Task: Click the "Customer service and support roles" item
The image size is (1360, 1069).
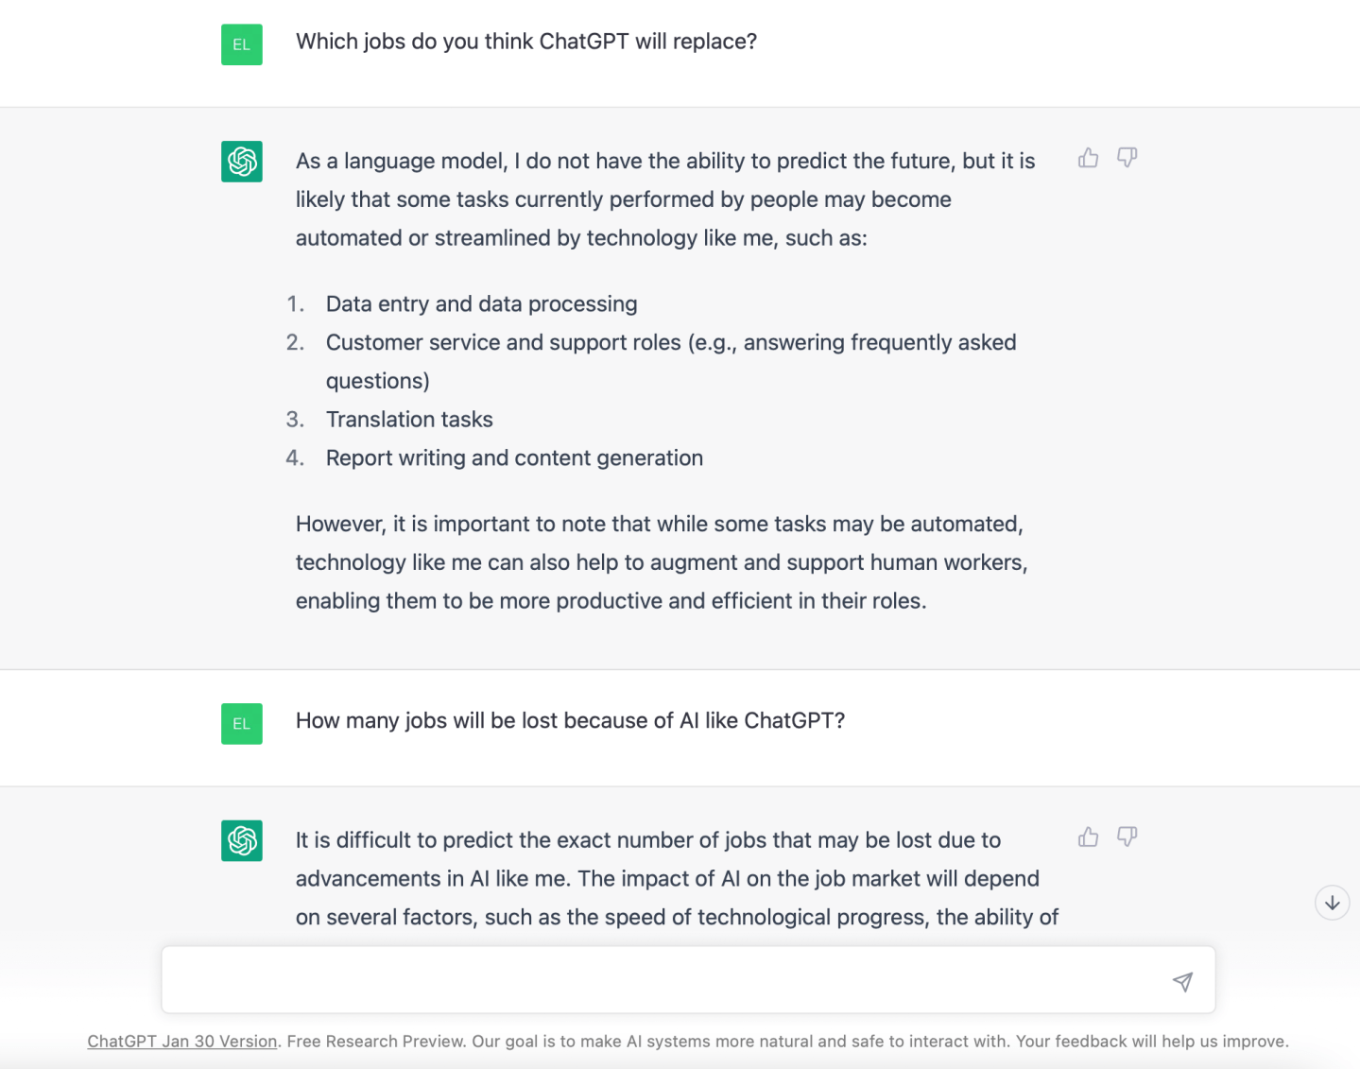Action: [x=671, y=343]
